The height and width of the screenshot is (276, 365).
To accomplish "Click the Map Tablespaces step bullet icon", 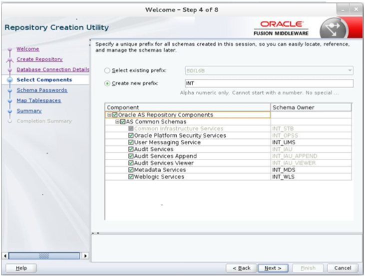I will tap(10, 100).
